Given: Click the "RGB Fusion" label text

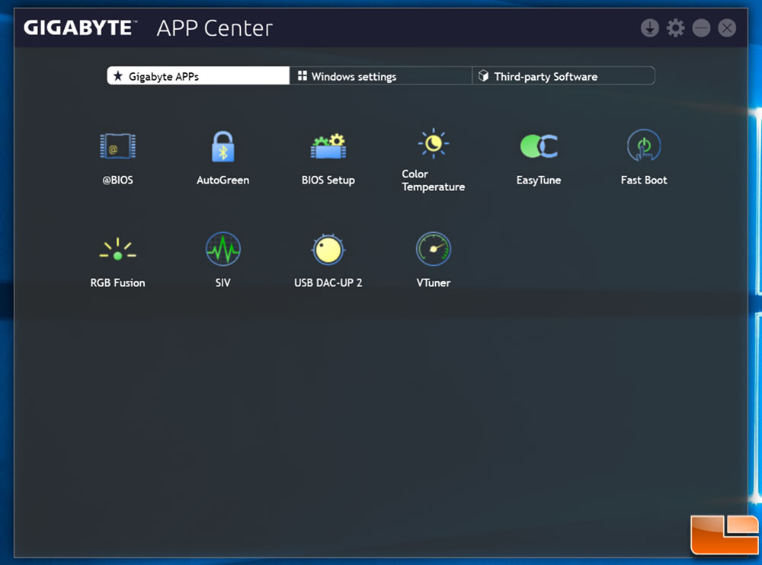Looking at the screenshot, I should [117, 282].
